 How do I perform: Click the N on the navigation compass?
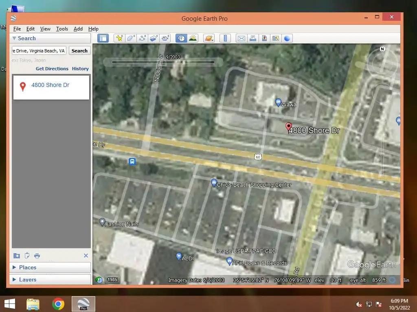[x=382, y=49]
